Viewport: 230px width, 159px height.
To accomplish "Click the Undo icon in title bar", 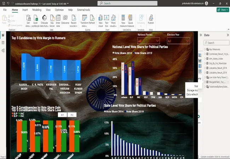I will click(8, 4).
